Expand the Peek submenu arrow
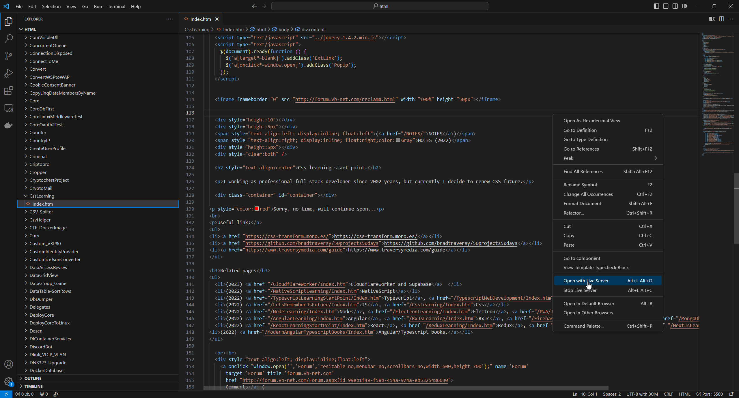Image resolution: width=739 pixels, height=398 pixels. tap(656, 158)
